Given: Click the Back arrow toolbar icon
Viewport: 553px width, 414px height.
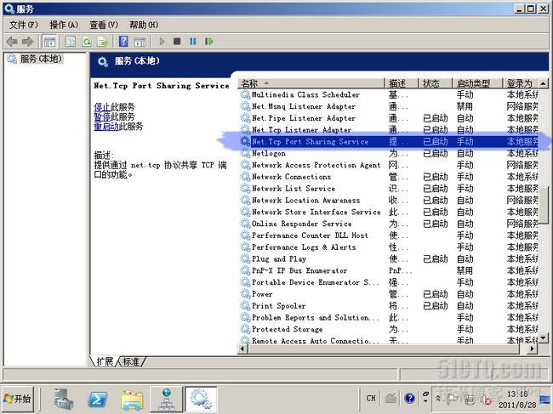Looking at the screenshot, I should pos(12,42).
